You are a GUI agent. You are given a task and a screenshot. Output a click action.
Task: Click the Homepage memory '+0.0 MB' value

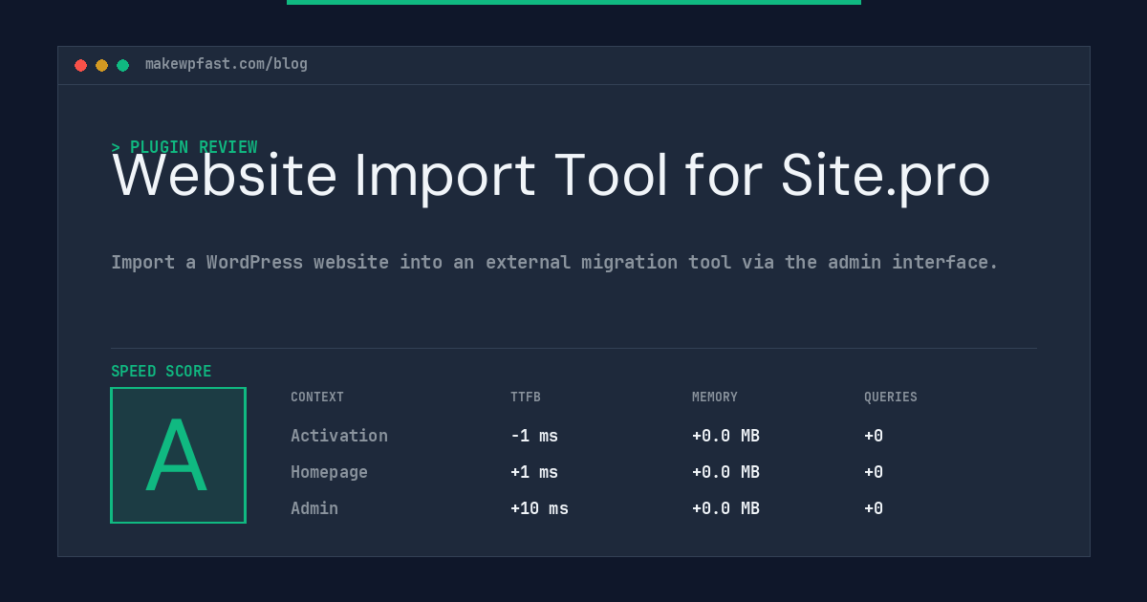coord(725,472)
